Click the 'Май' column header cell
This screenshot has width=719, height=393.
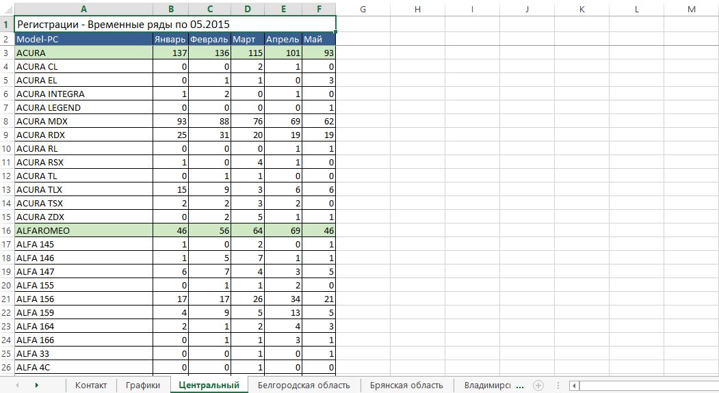pyautogui.click(x=319, y=40)
